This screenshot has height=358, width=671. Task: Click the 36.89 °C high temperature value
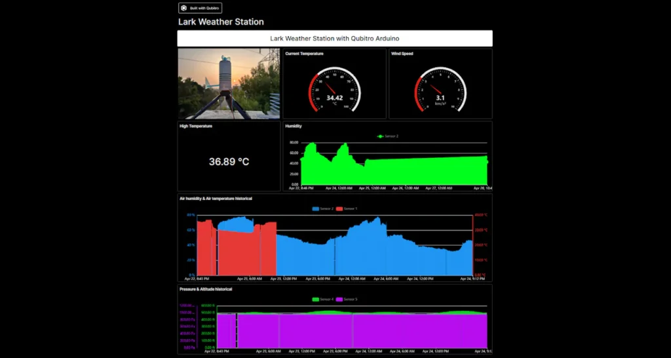click(229, 161)
